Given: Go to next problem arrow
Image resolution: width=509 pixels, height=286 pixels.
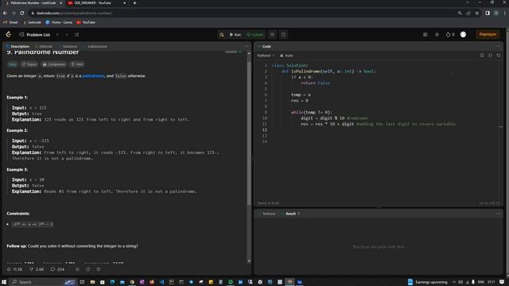Looking at the screenshot, I should 67,35.
